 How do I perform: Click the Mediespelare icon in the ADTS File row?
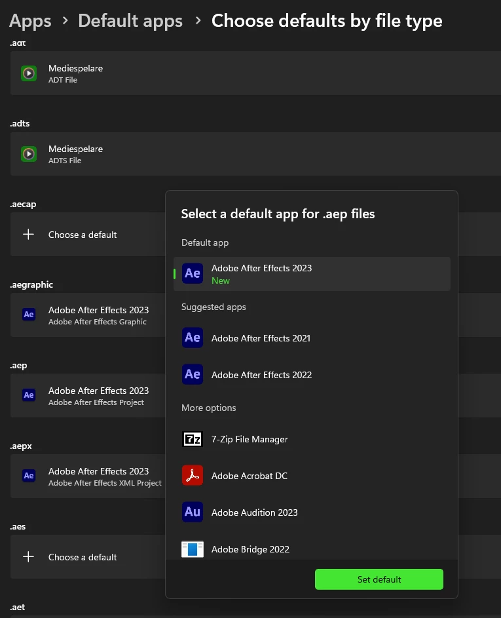point(29,154)
